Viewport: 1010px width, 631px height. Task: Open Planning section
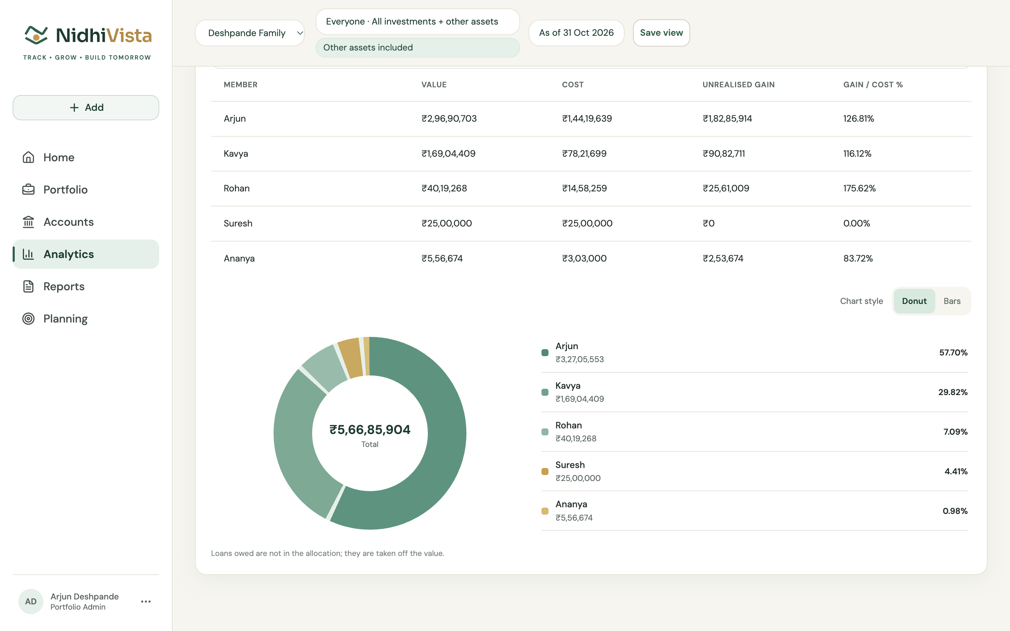coord(86,319)
